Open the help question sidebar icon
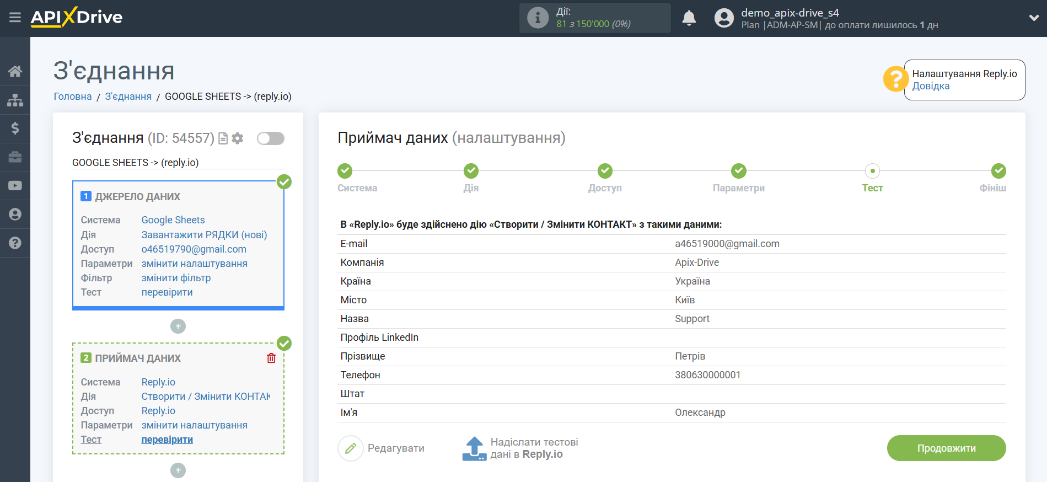This screenshot has height=482, width=1047. coord(15,243)
